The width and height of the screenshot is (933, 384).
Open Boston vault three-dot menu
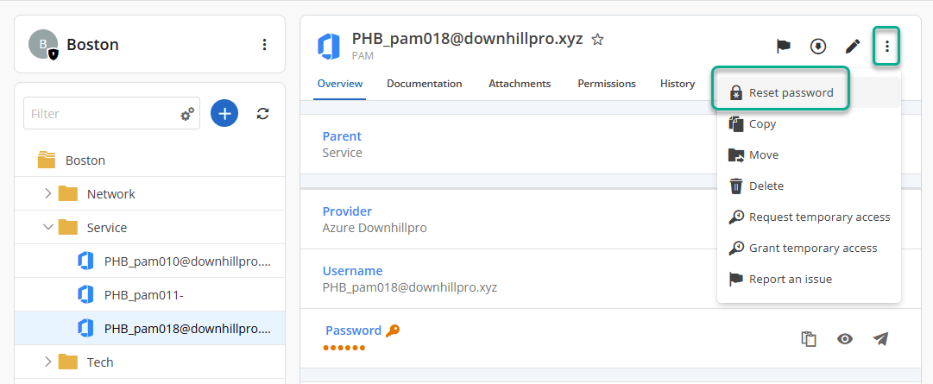click(x=264, y=45)
